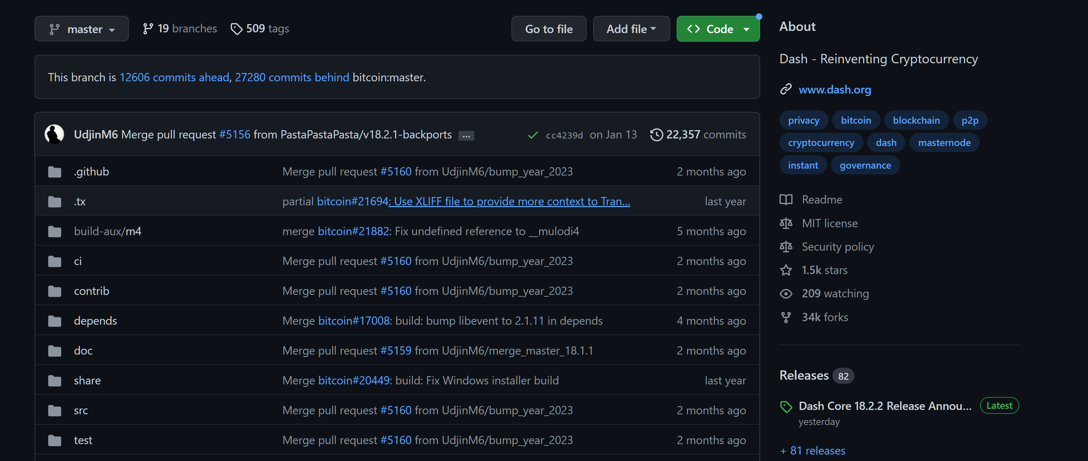1088x461 pixels.
Task: Click the commits history clock icon
Action: (x=656, y=135)
